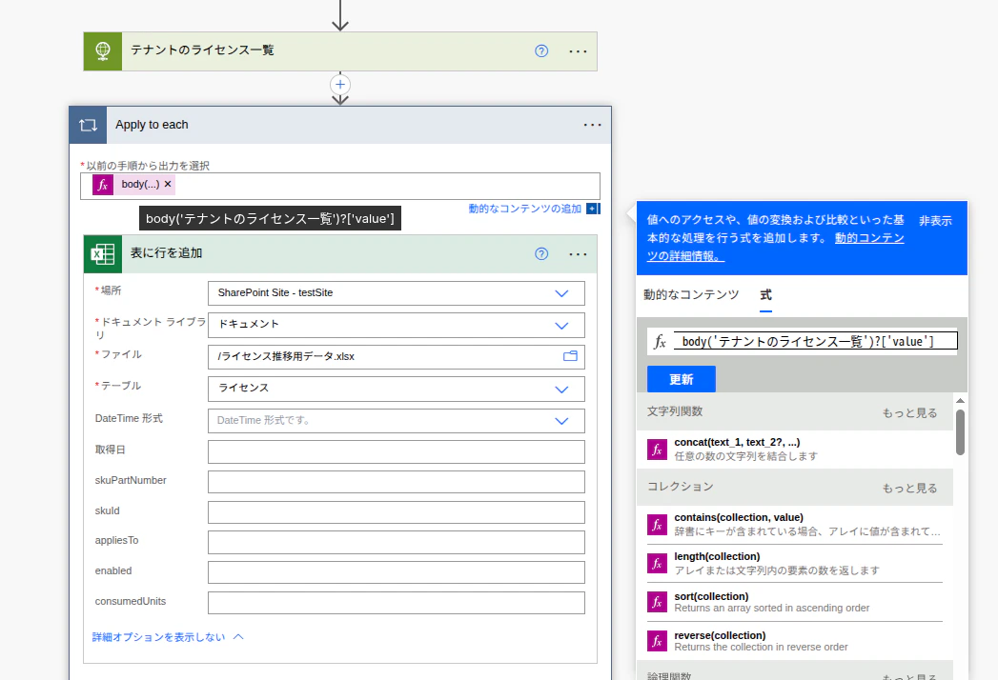The width and height of the screenshot is (998, 680).
Task: Click the enabled input field
Action: tap(396, 571)
